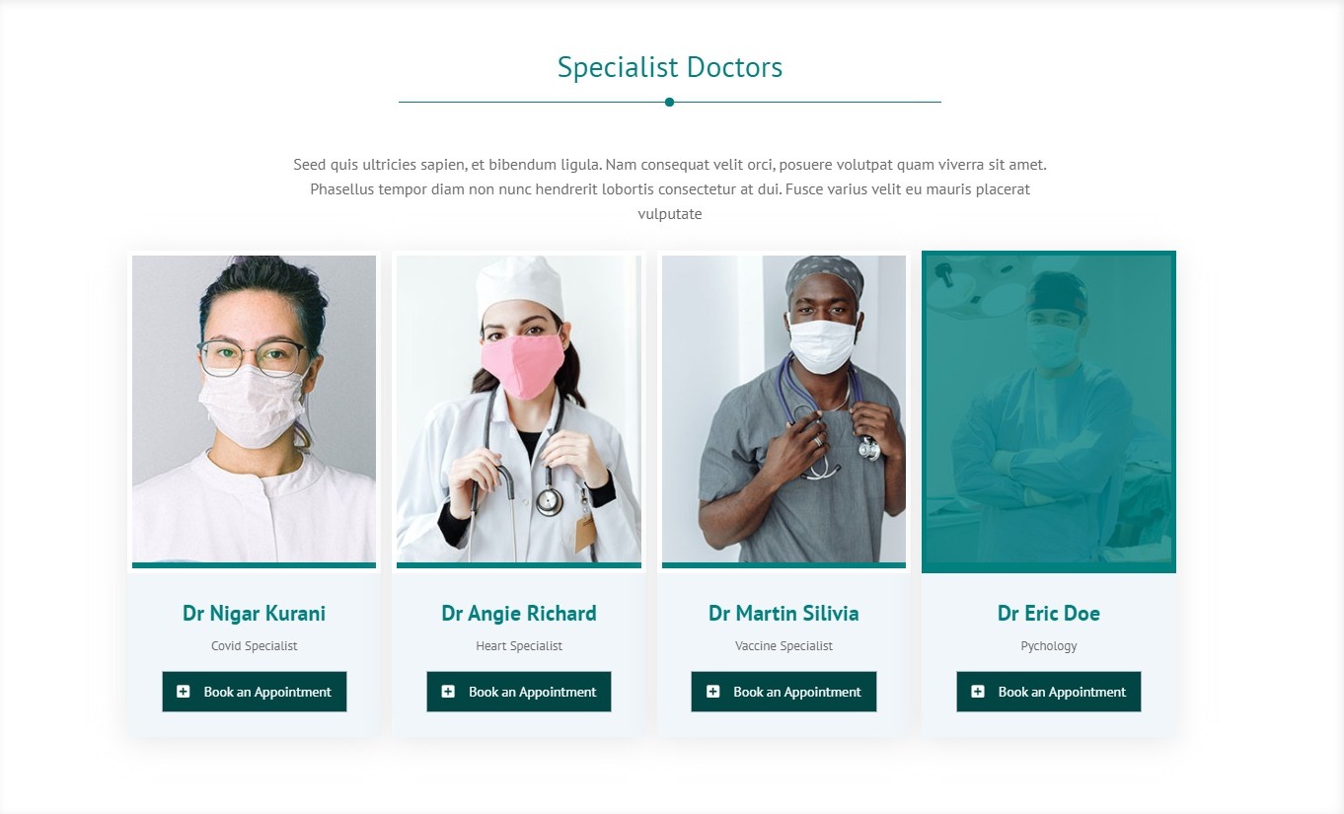This screenshot has width=1344, height=814.
Task: Select the Dr Eric Doe name heading
Action: [x=1049, y=614]
